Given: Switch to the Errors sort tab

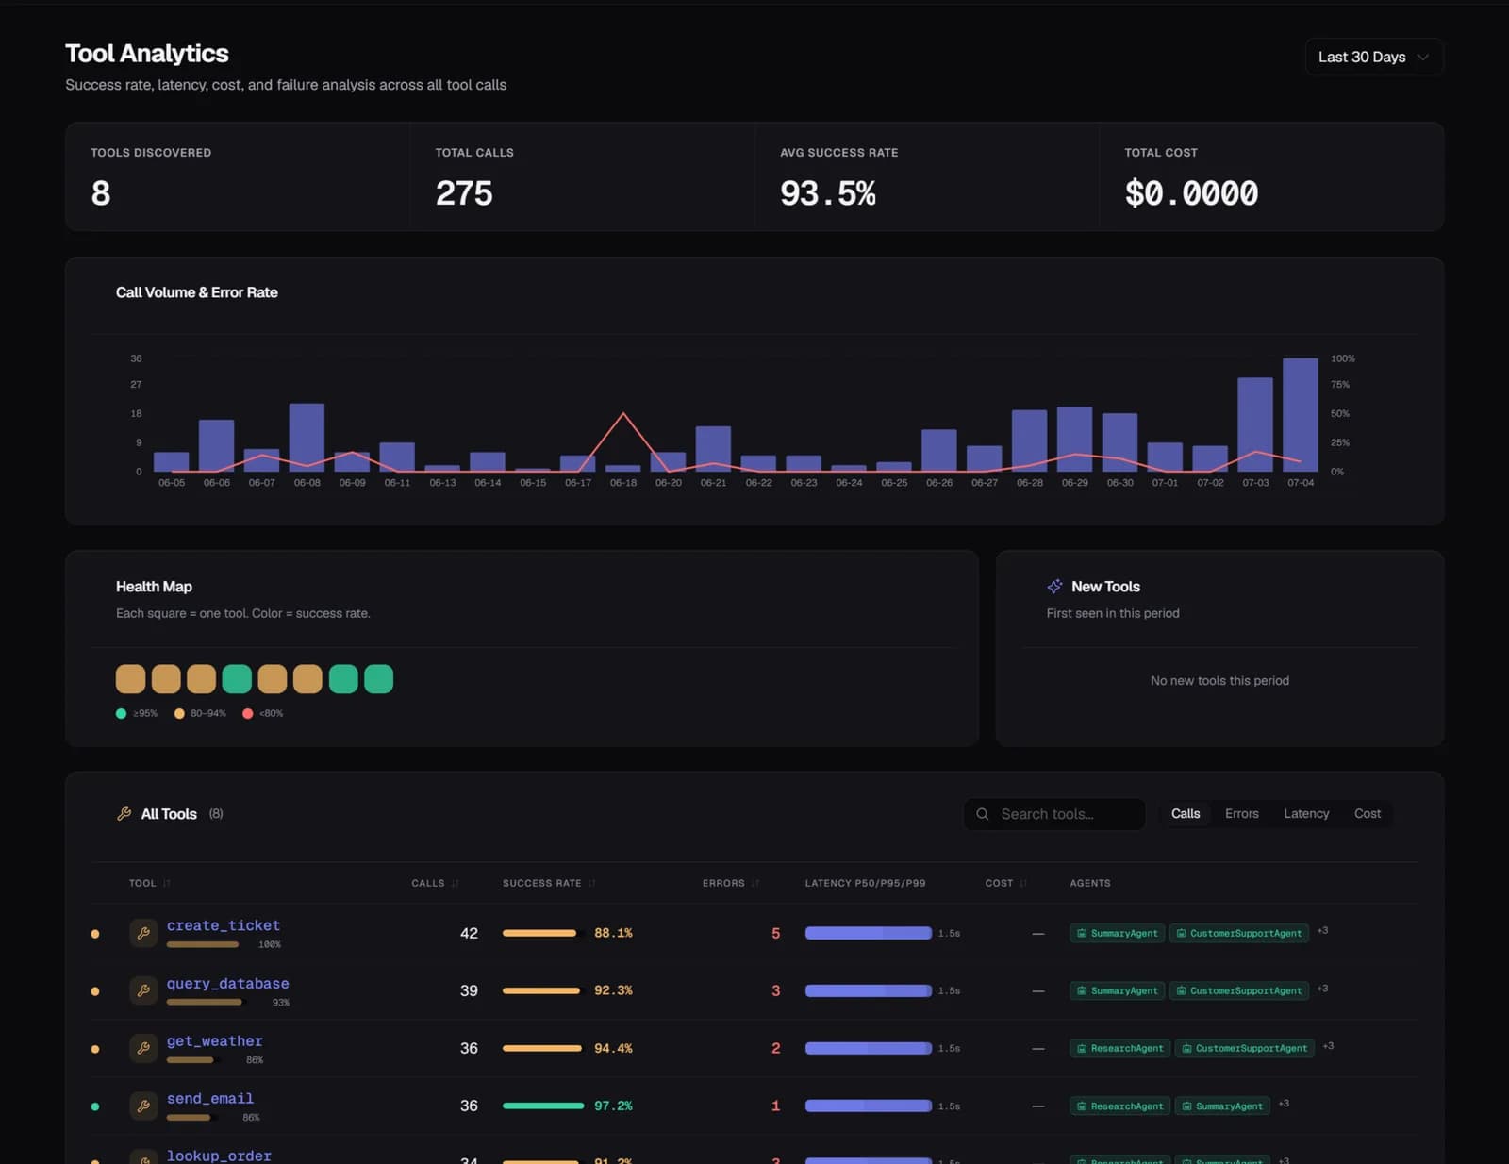Looking at the screenshot, I should tap(1241, 814).
